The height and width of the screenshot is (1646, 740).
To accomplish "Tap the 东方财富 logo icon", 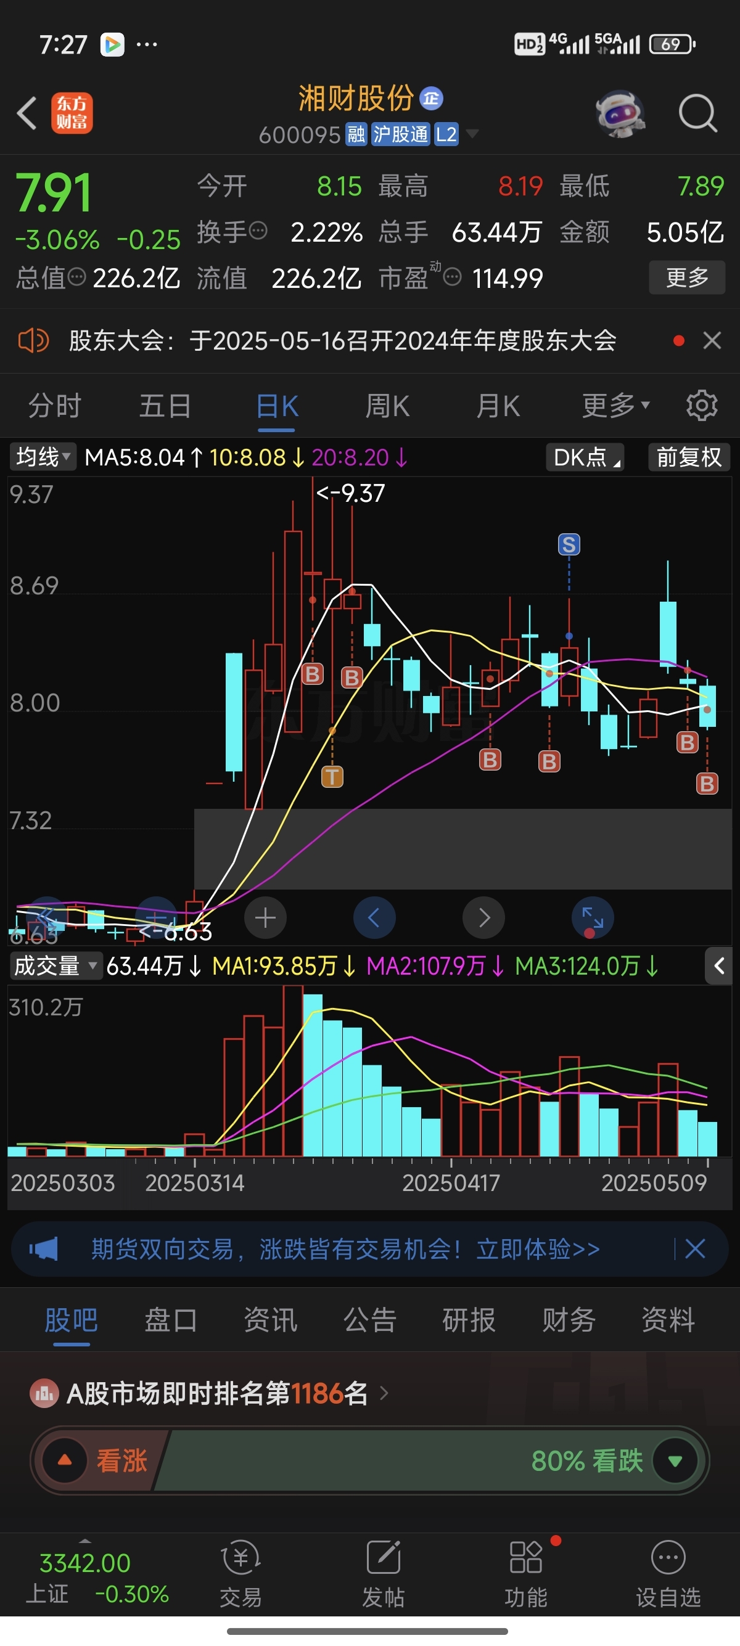I will [x=72, y=113].
